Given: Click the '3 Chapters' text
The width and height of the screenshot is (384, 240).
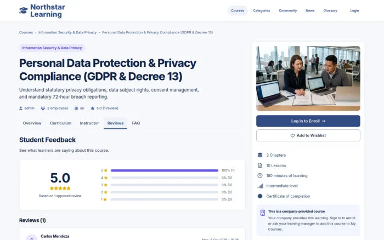Looking at the screenshot, I should click(x=276, y=155).
